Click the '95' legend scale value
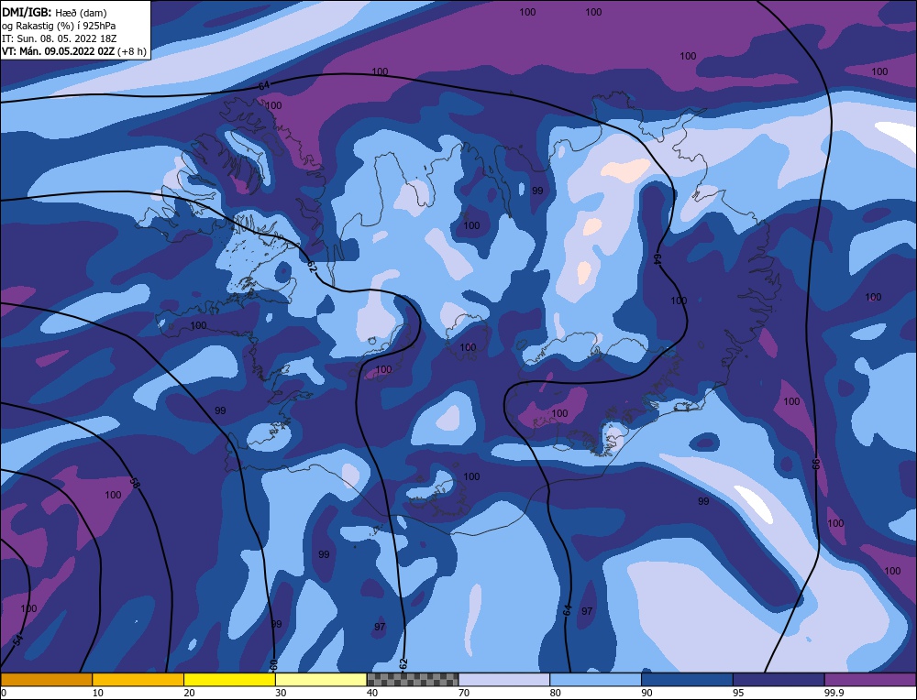Viewport: 917px width, 700px height. coord(738,693)
